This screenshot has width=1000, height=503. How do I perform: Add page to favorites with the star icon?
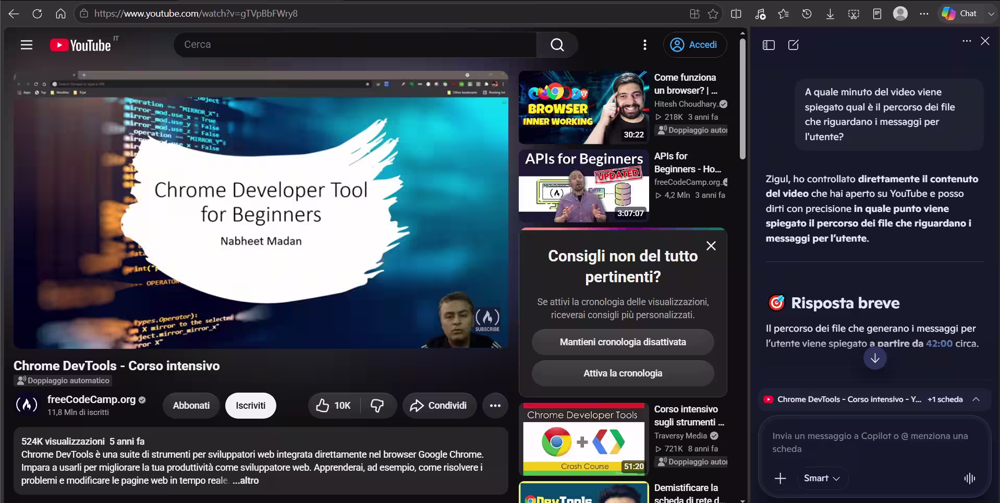(713, 14)
